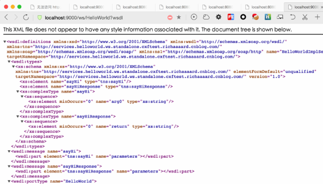Viewport: 323px width, 184px height.
Task: Click the yellow minimize window button
Action: click(x=13, y=7)
